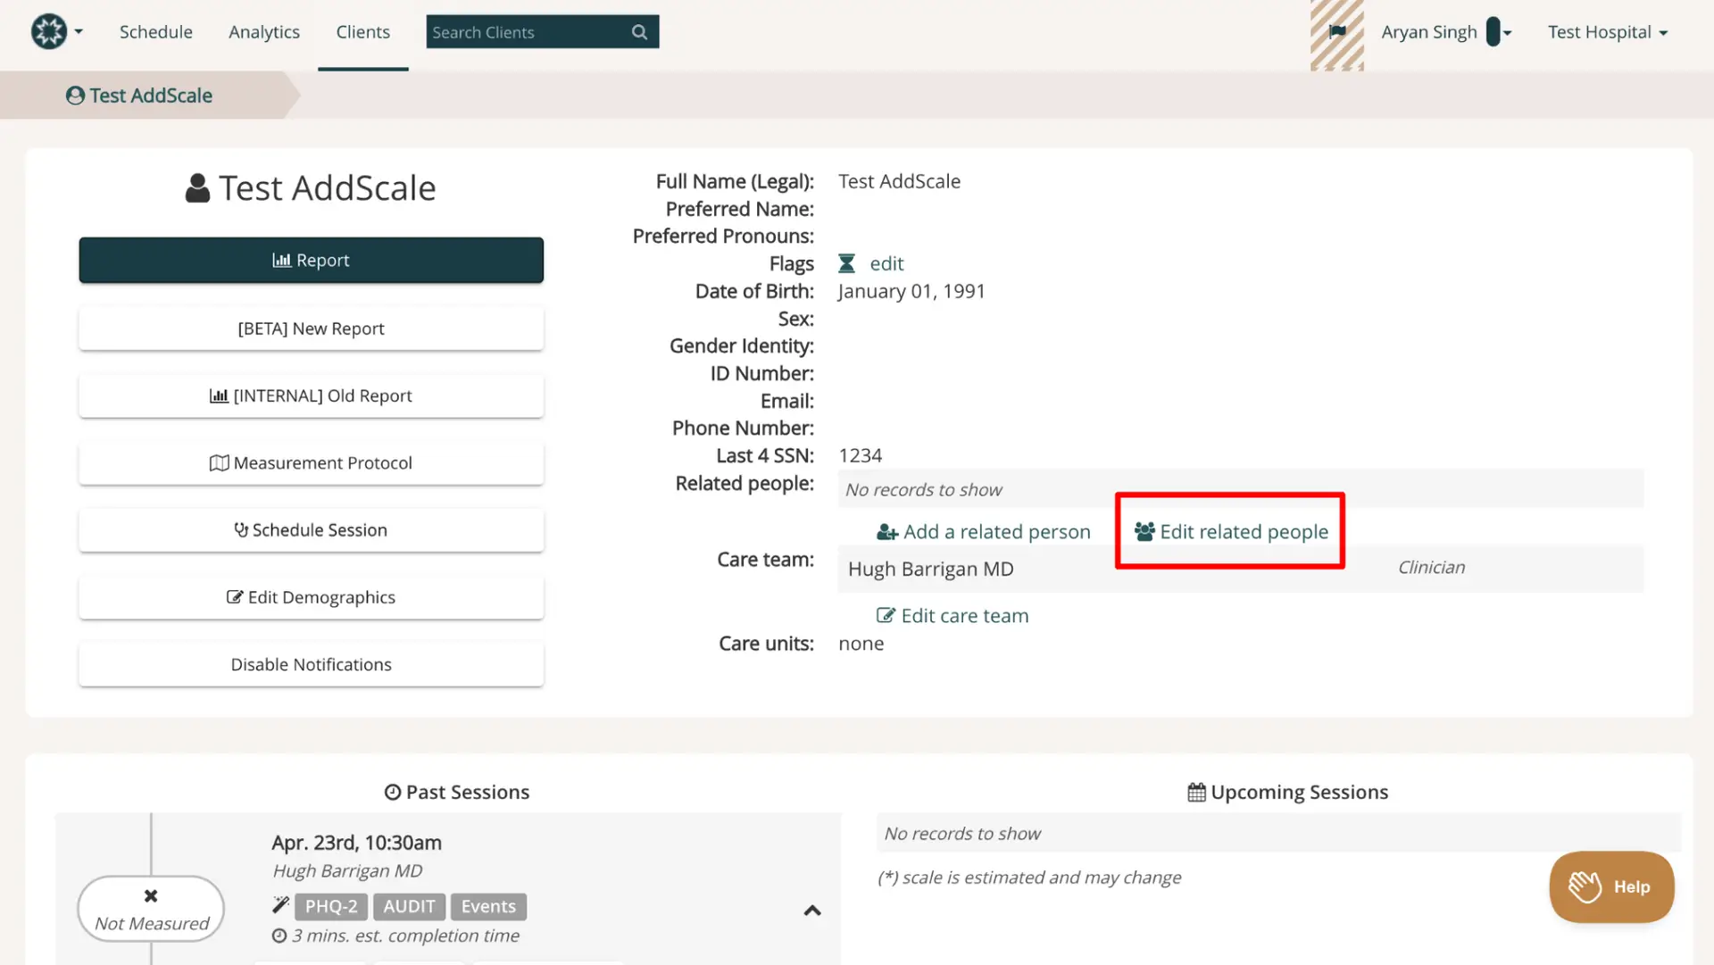
Task: Click the hourglass flag icon beside Flags
Action: [846, 263]
